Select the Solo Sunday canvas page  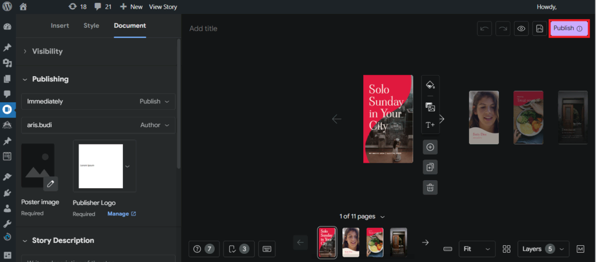pos(388,119)
